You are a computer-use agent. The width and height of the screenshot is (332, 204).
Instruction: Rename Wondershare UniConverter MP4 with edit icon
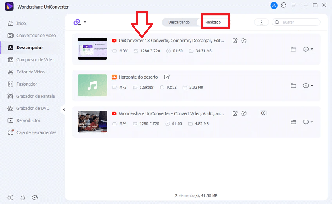[x=235, y=113]
